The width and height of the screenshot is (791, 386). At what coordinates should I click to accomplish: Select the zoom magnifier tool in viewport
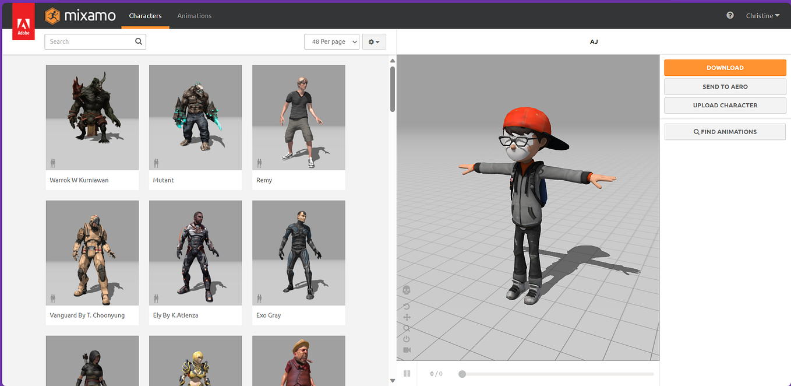pyautogui.click(x=406, y=328)
